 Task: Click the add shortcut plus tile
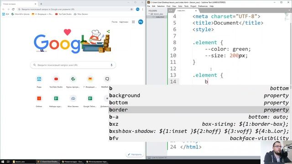coord(107,98)
